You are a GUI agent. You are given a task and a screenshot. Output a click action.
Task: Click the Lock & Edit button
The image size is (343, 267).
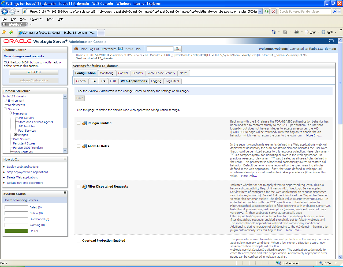[34, 73]
